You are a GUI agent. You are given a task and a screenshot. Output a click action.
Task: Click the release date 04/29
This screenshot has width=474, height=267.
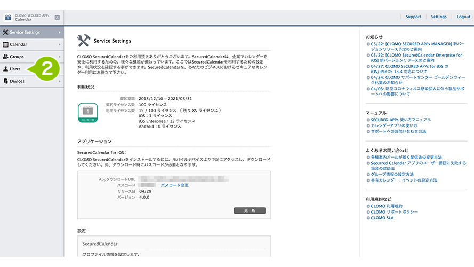pyautogui.click(x=146, y=191)
